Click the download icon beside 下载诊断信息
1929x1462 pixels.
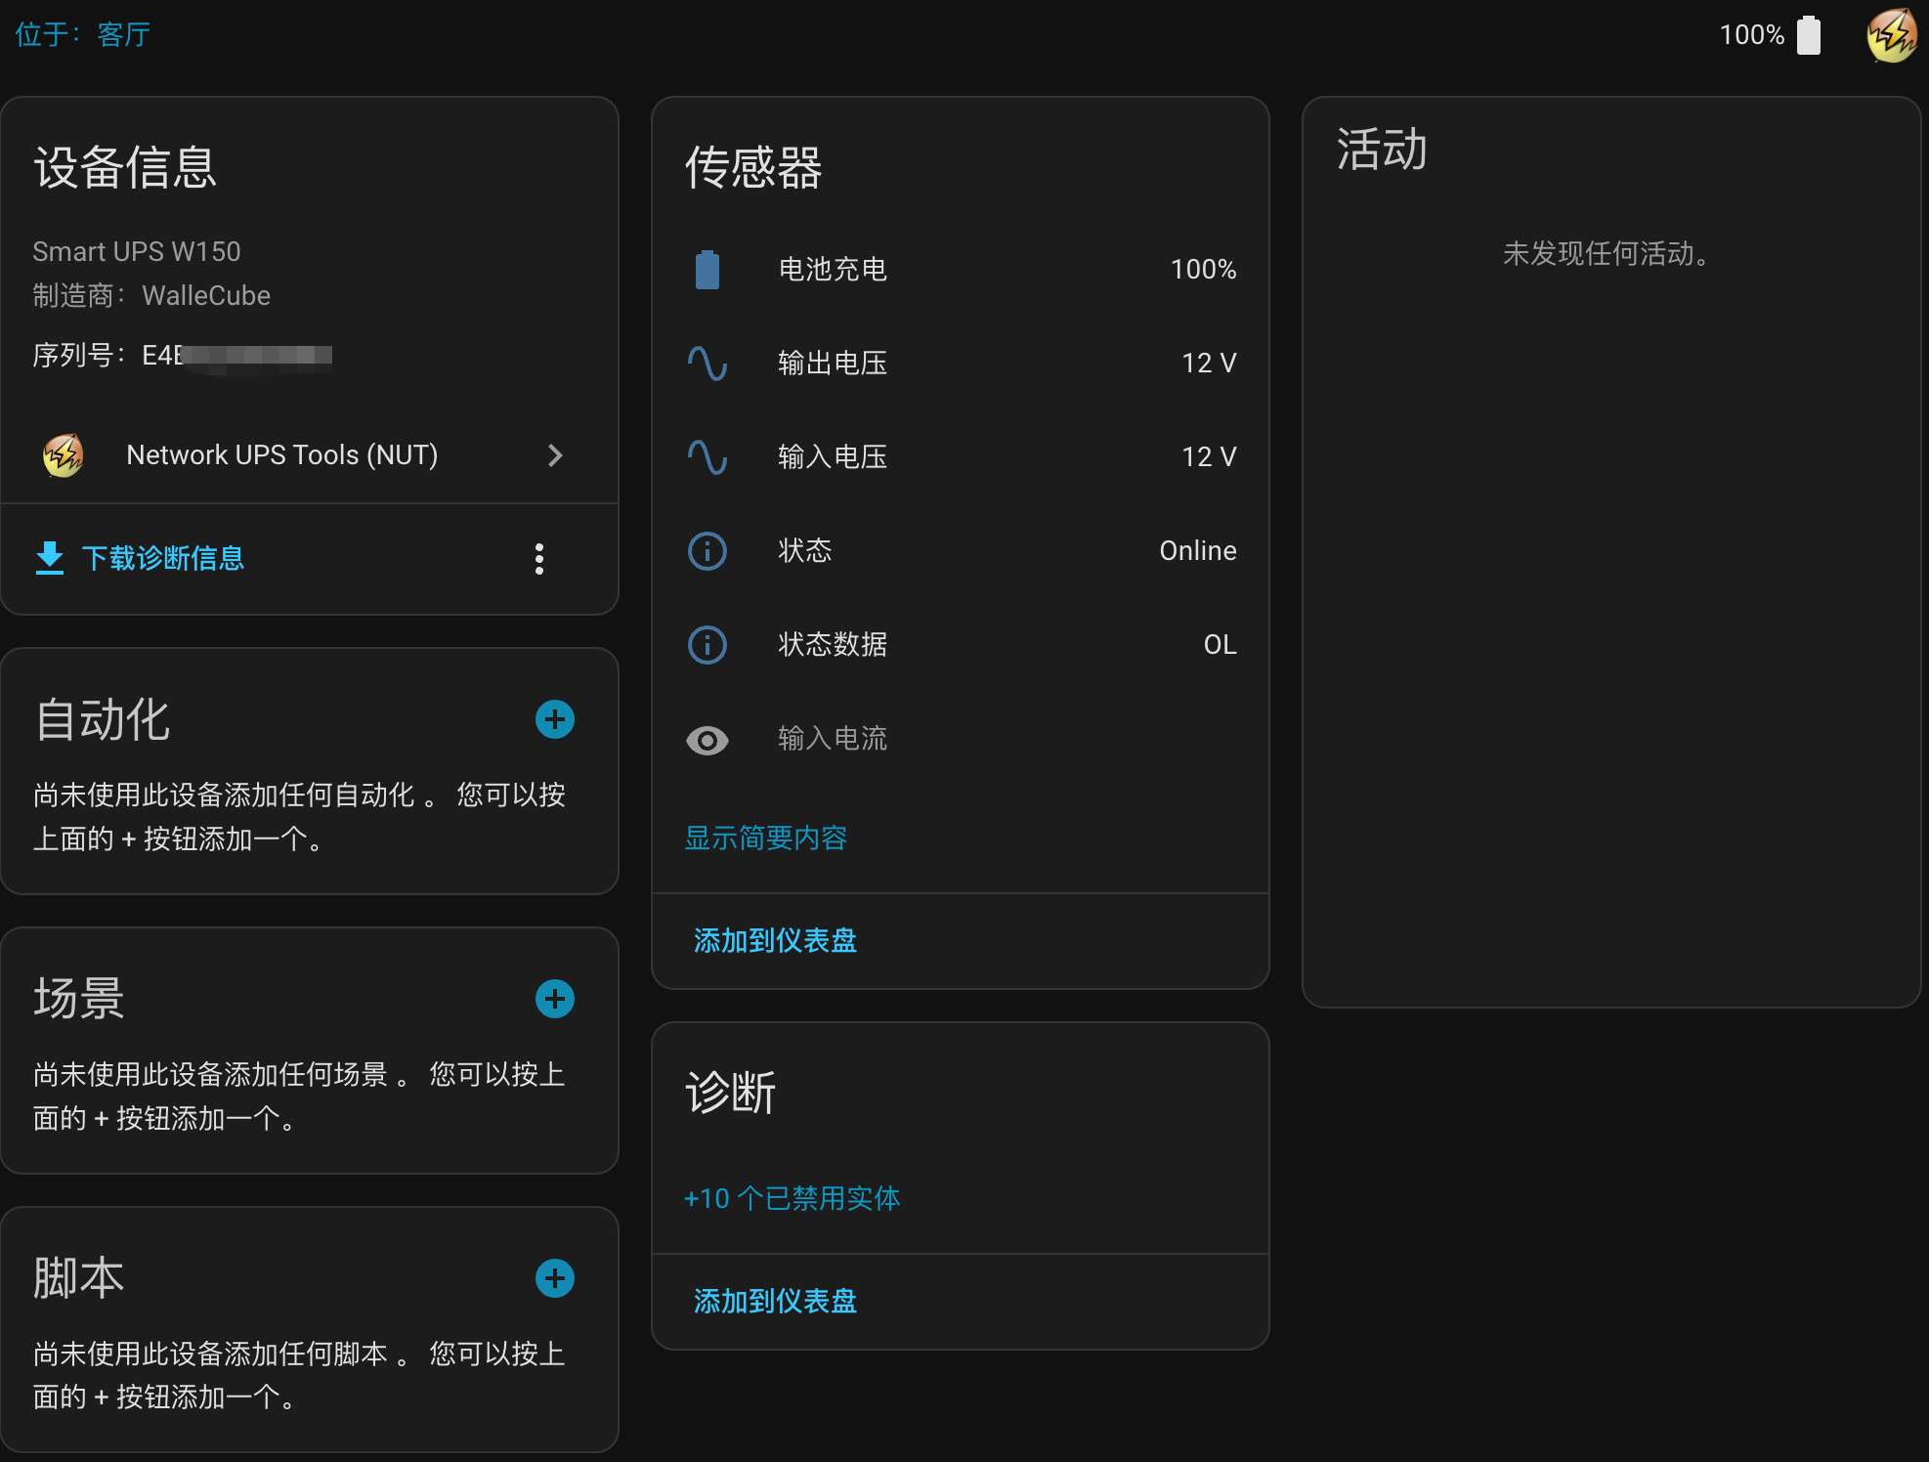tap(48, 557)
